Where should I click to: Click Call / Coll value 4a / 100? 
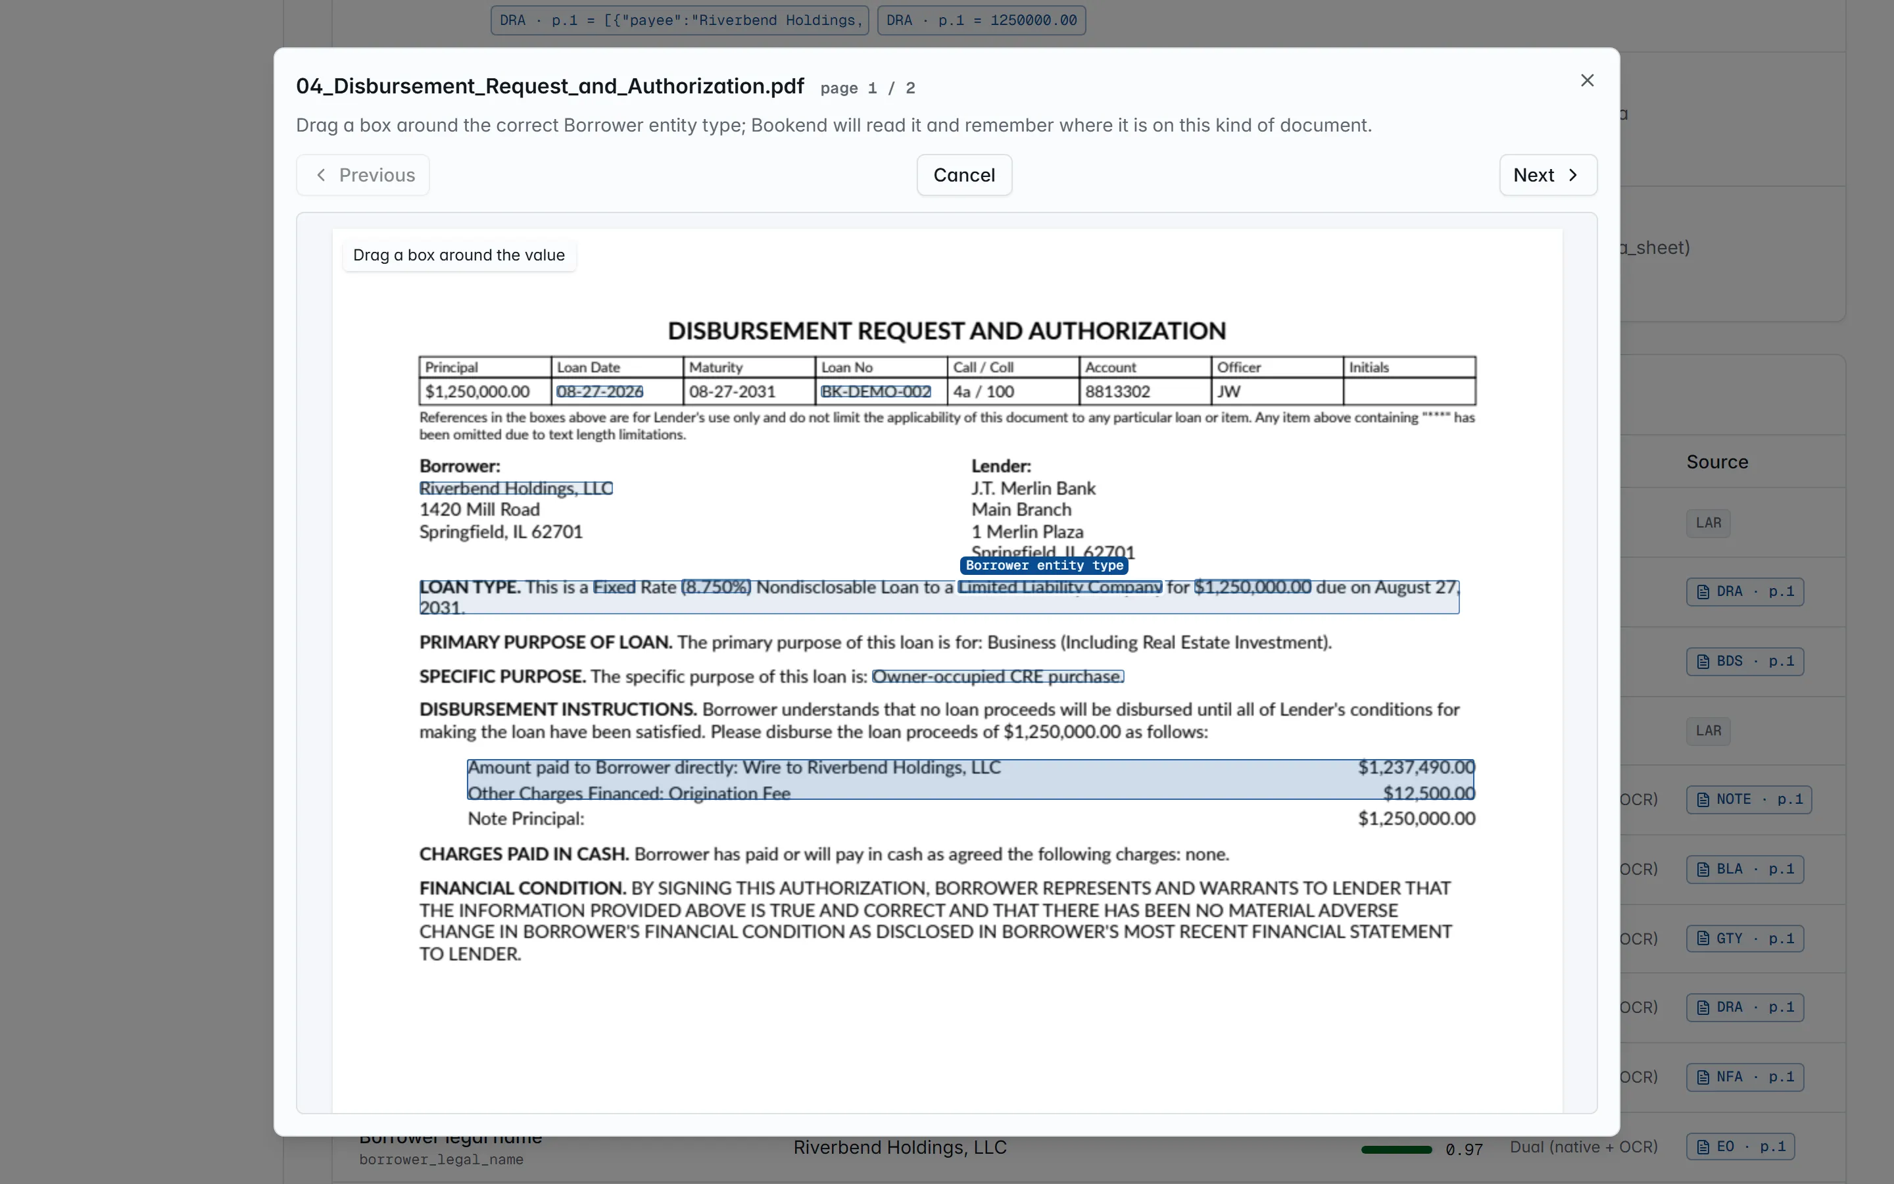tap(983, 391)
